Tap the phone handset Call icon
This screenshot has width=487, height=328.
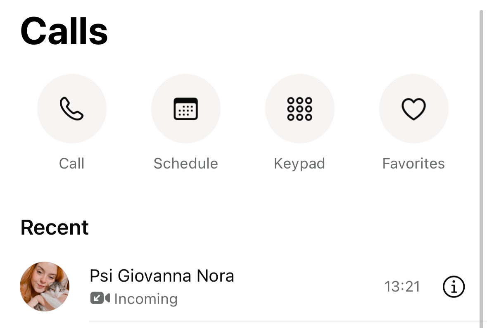[71, 109]
